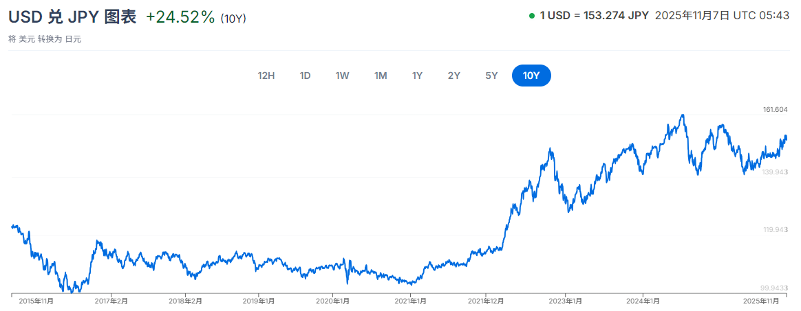Change chart range to 5Y
Image resolution: width=801 pixels, height=311 pixels.
[491, 76]
